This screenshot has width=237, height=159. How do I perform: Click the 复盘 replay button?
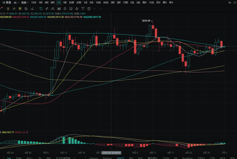click(x=6, y=3)
